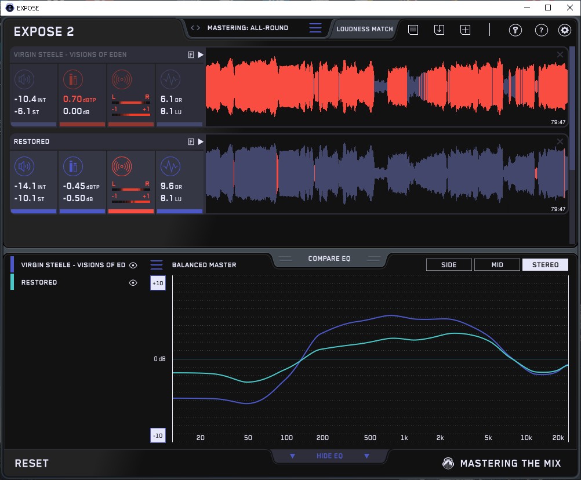Toggle the Loudness Match button
The image size is (581, 480).
tap(365, 28)
